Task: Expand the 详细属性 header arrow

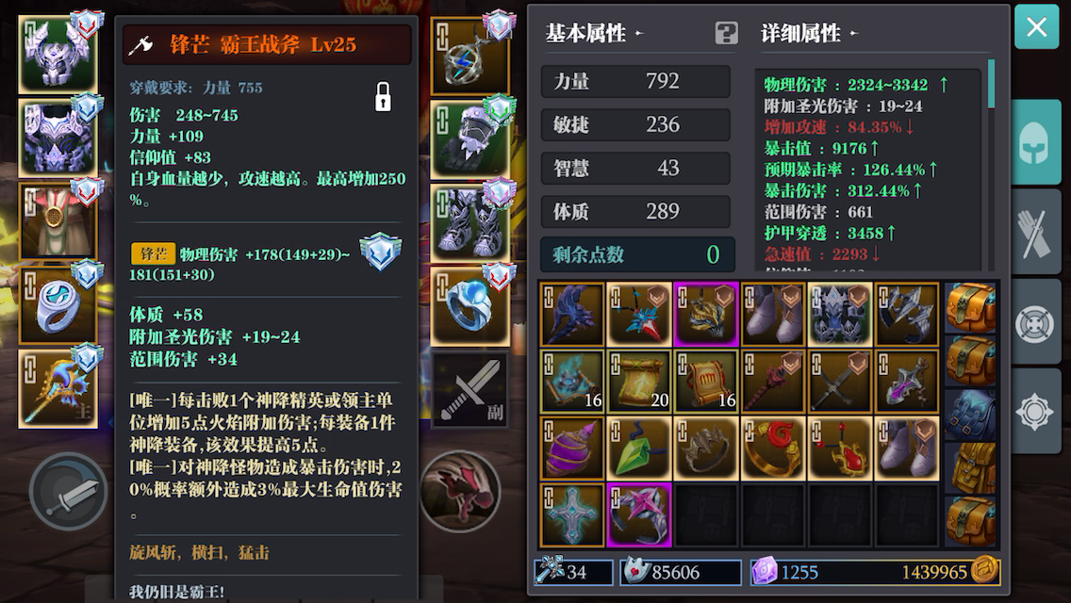Action: coord(854,33)
